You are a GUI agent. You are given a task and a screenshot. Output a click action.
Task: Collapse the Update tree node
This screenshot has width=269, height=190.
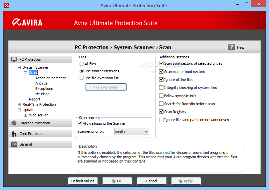click(19, 110)
